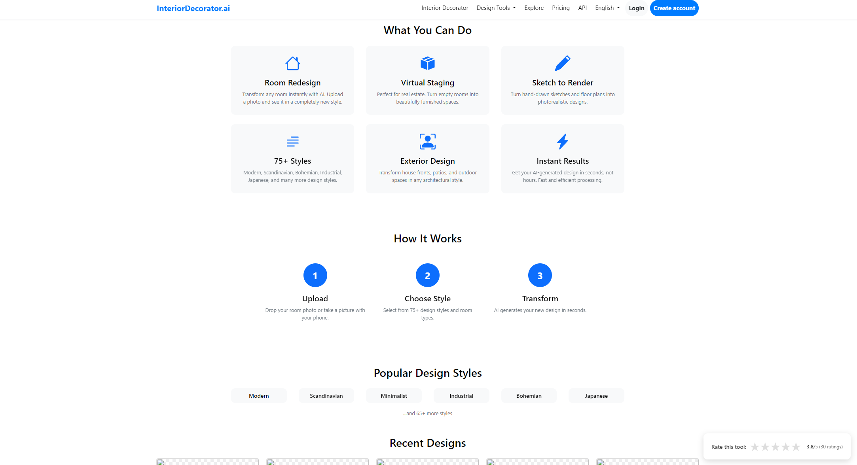Go to the Explore page
This screenshot has height=465, width=857.
coord(534,8)
